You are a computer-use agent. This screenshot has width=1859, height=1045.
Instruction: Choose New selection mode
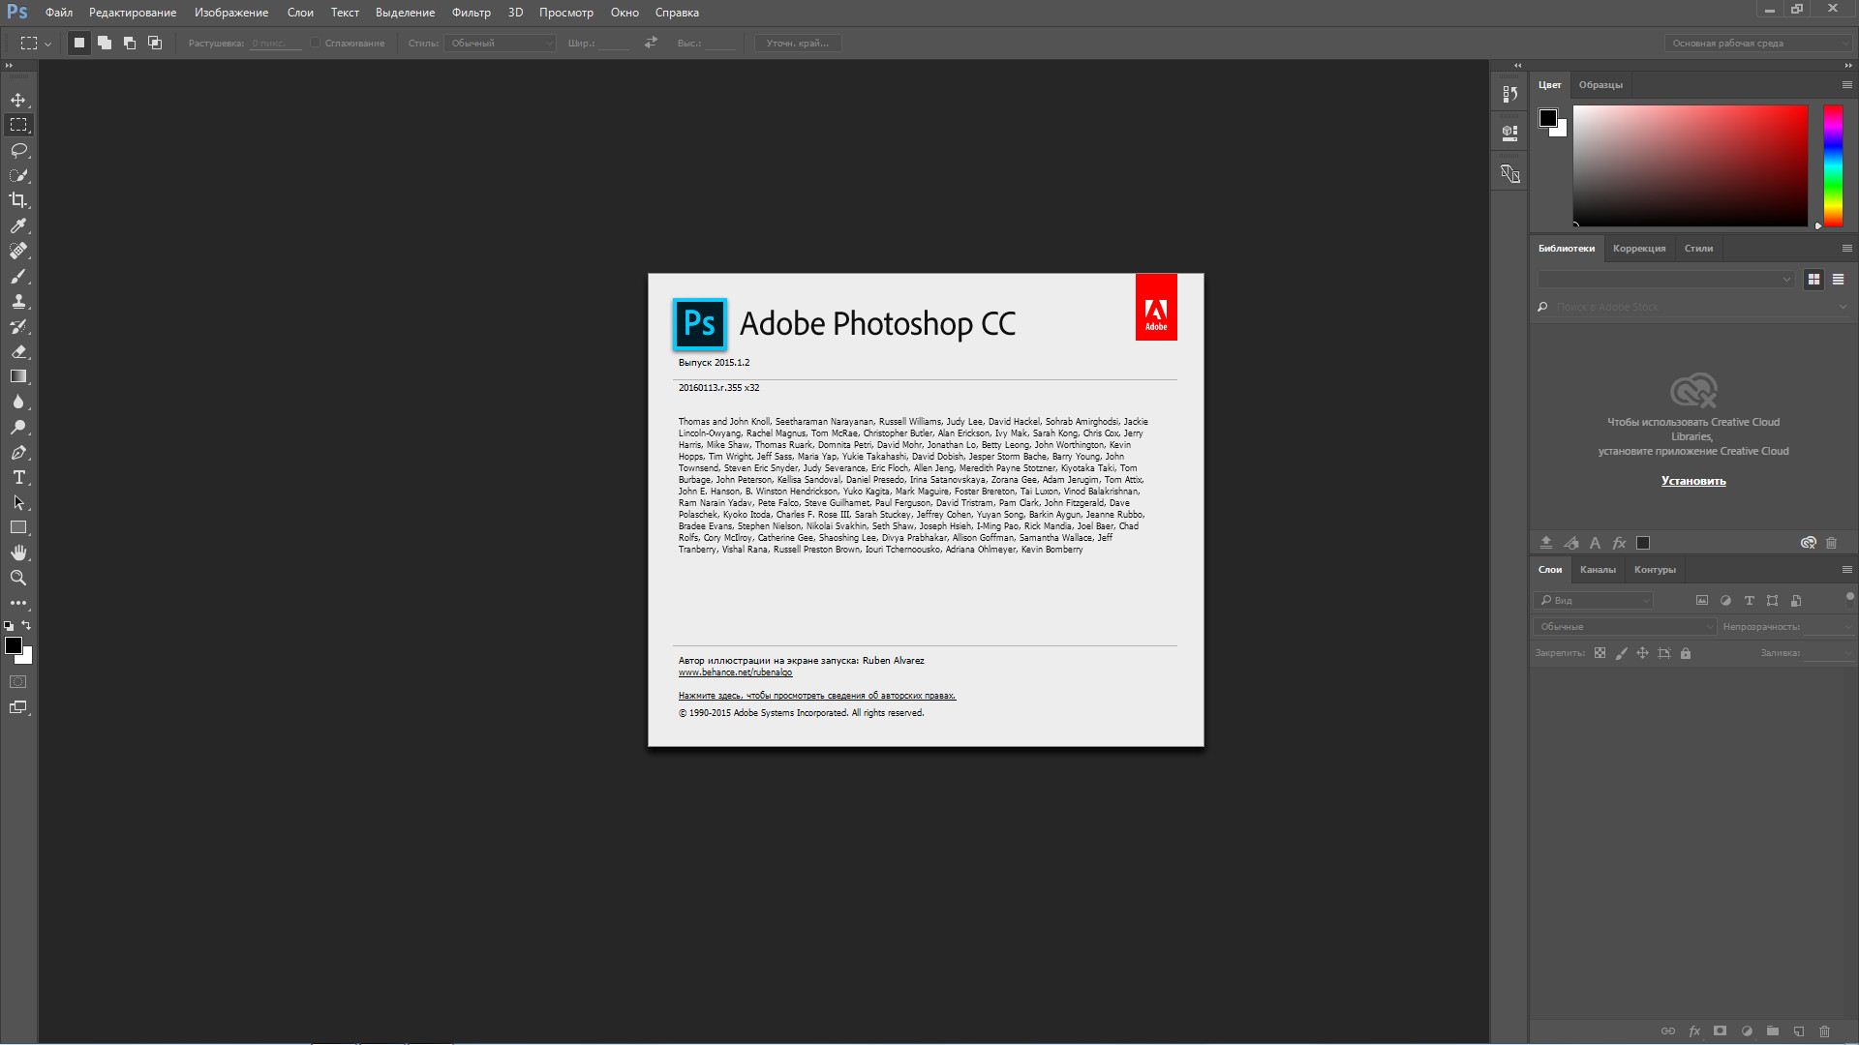coord(79,43)
